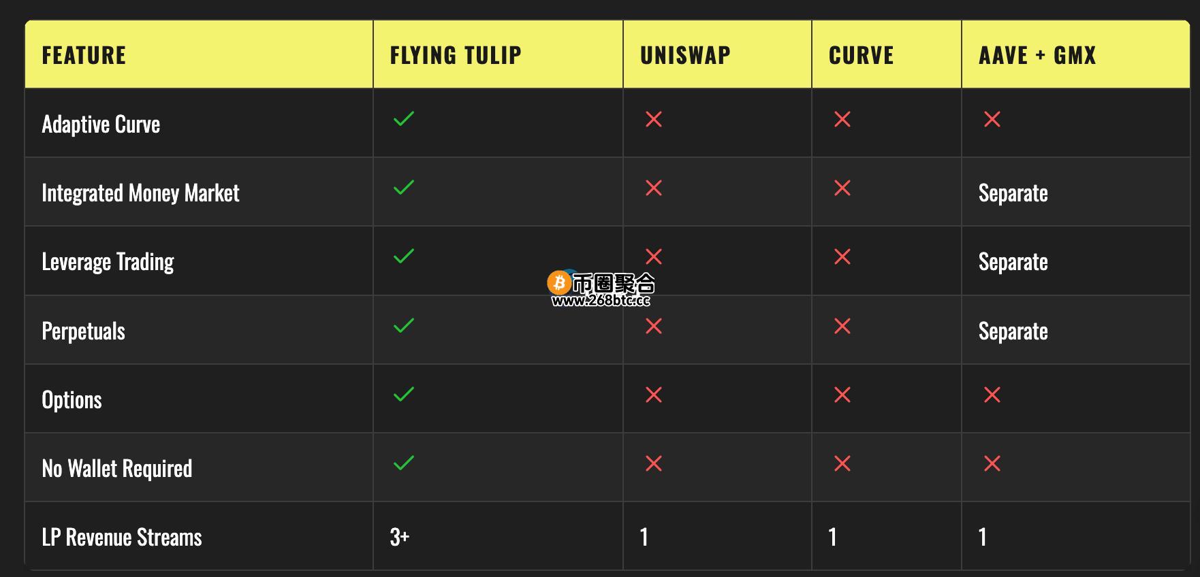Viewport: 1200px width, 577px height.
Task: Select the FLYING TULIP column header
Action: coord(456,55)
